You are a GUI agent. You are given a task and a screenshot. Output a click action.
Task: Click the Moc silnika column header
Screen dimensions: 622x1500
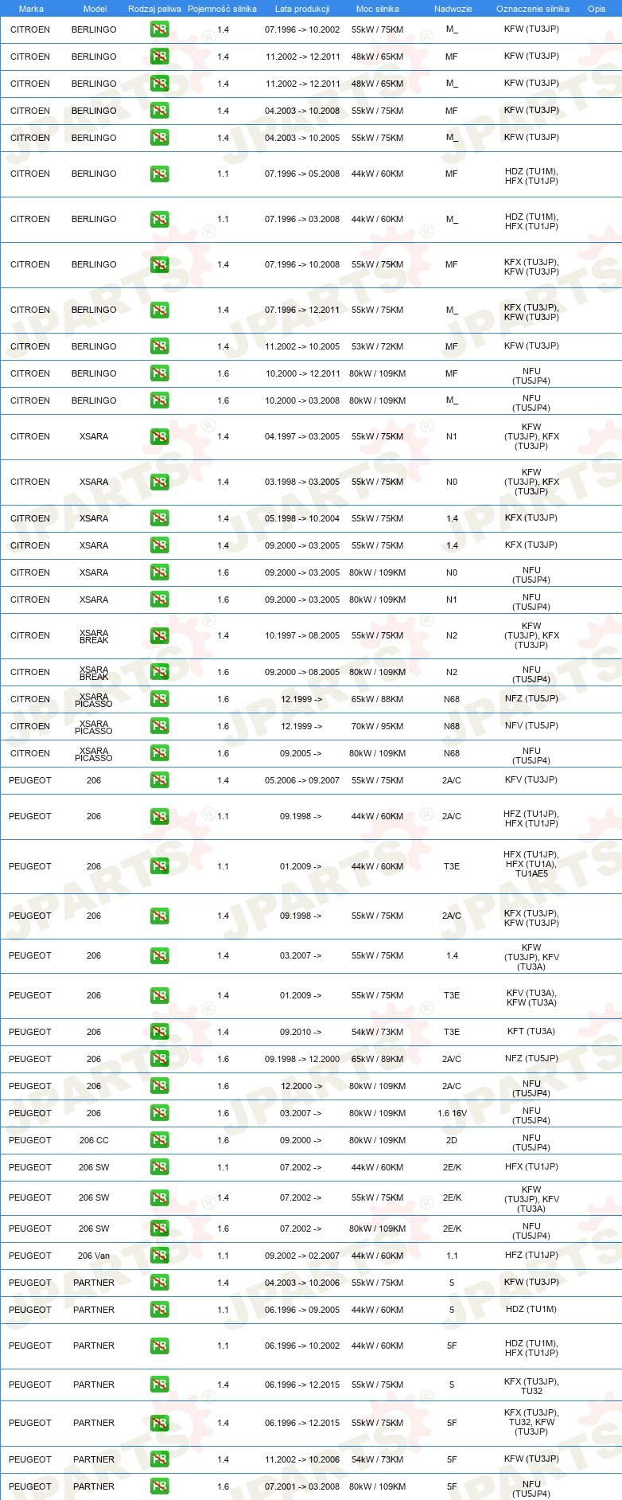click(x=378, y=9)
